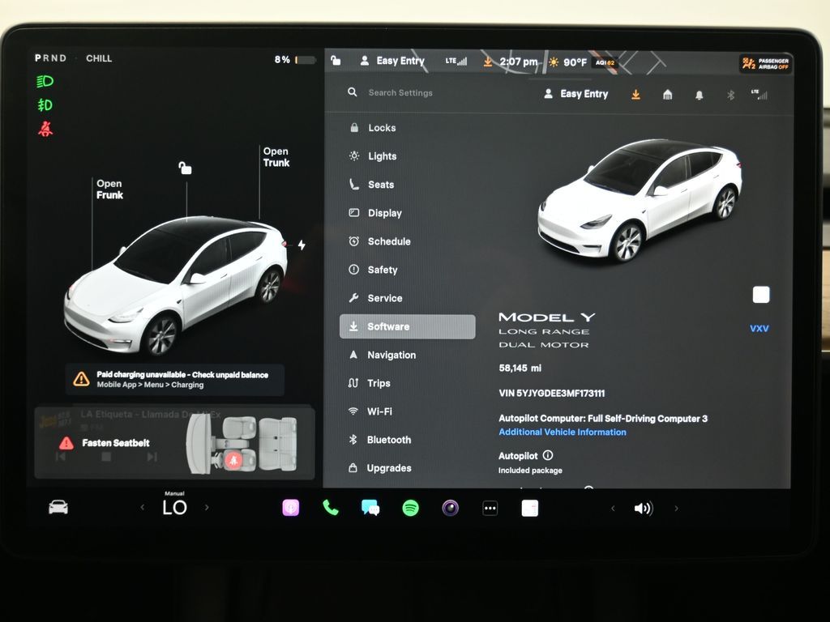This screenshot has width=830, height=622.
Task: Toggle the lock icon in status bar
Action: [x=336, y=61]
